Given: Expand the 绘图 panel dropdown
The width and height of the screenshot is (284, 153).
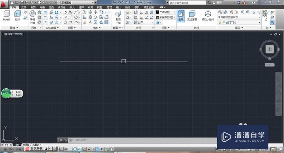Looking at the screenshot, I should pyautogui.click(x=72, y=28).
